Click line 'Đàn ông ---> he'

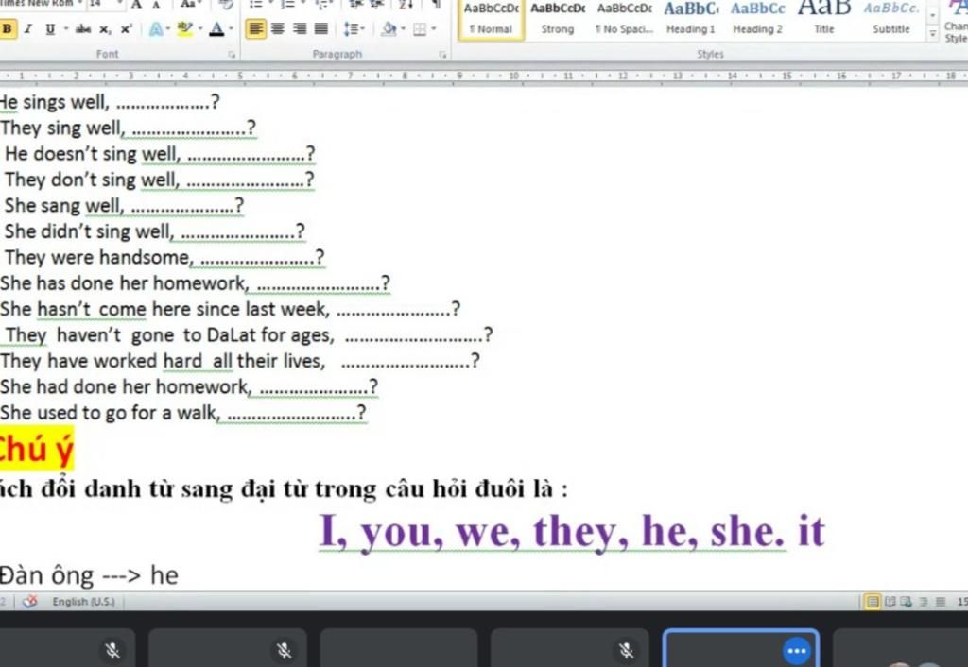pos(89,575)
